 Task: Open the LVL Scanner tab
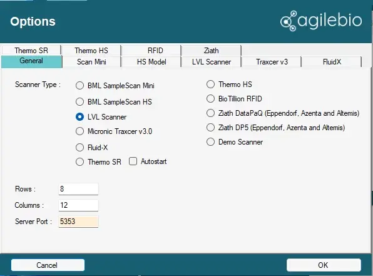[212, 62]
